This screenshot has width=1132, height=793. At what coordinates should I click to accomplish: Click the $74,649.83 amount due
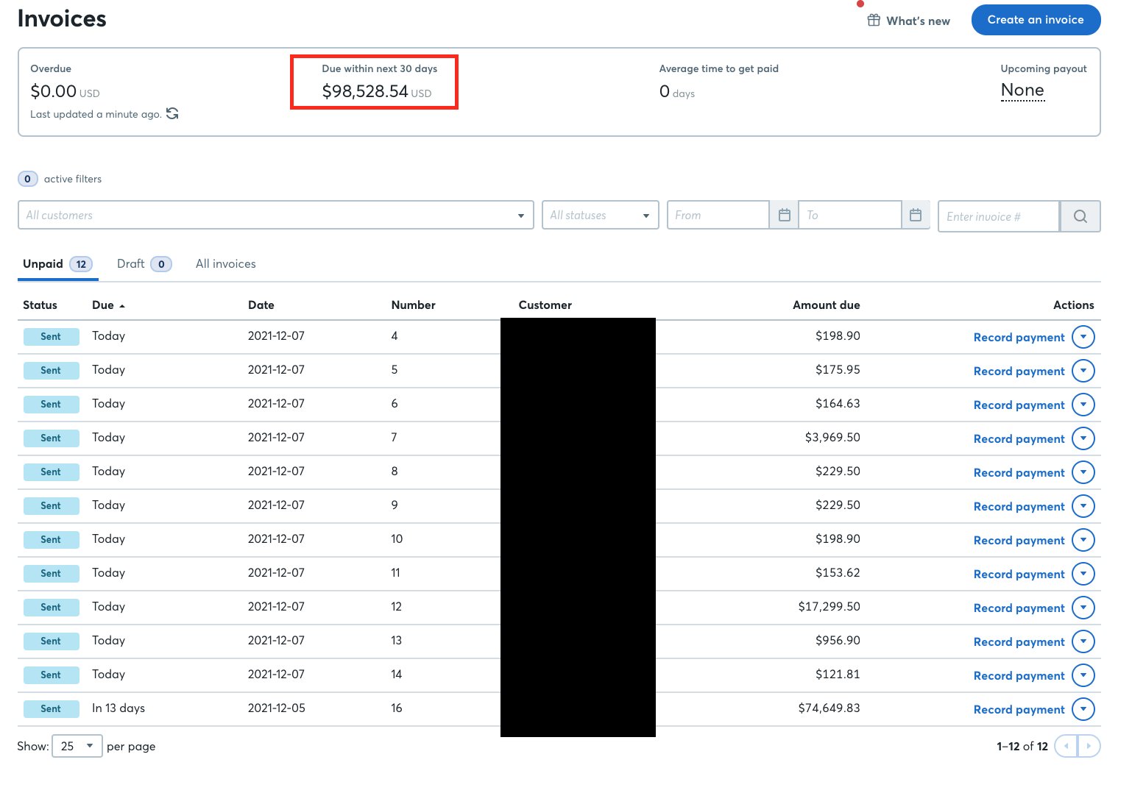coord(829,708)
